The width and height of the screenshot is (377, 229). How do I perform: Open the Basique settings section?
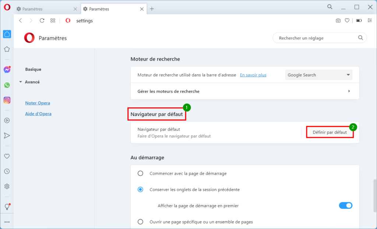tap(33, 69)
